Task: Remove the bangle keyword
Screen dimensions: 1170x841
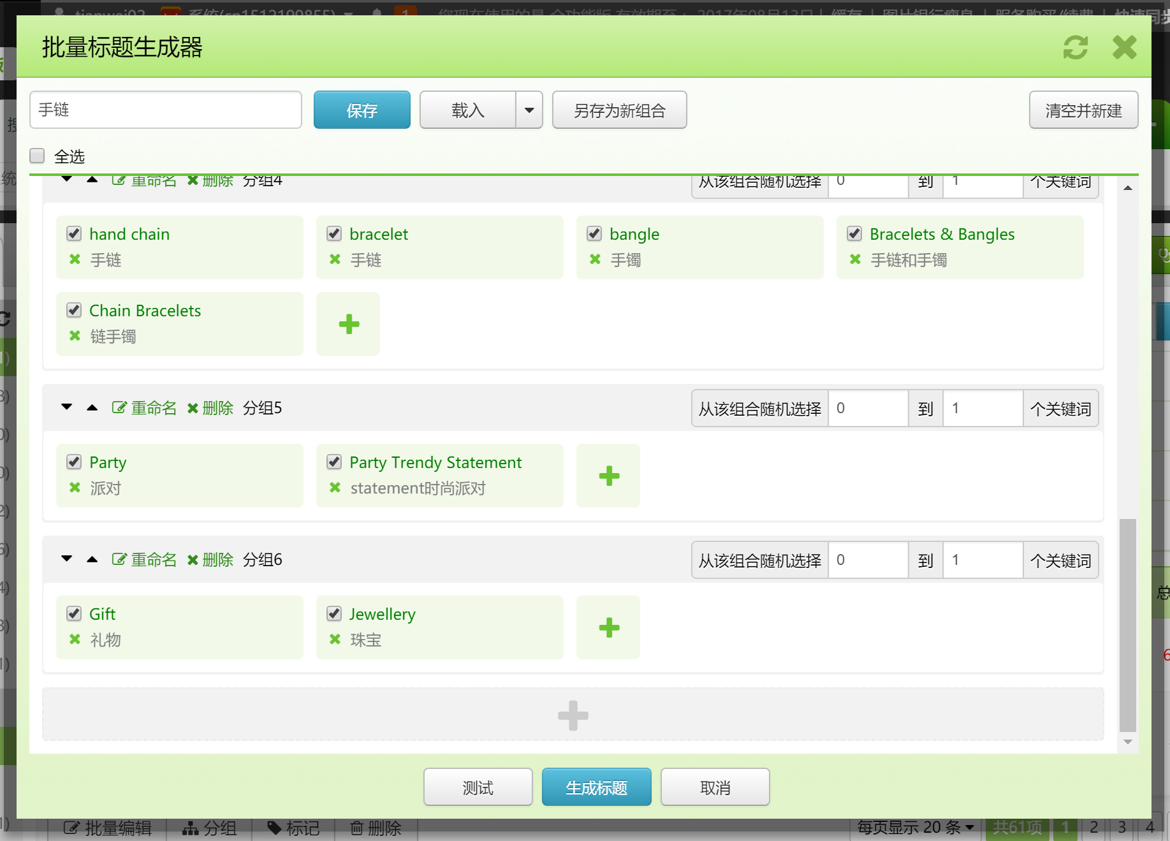Action: [x=595, y=260]
